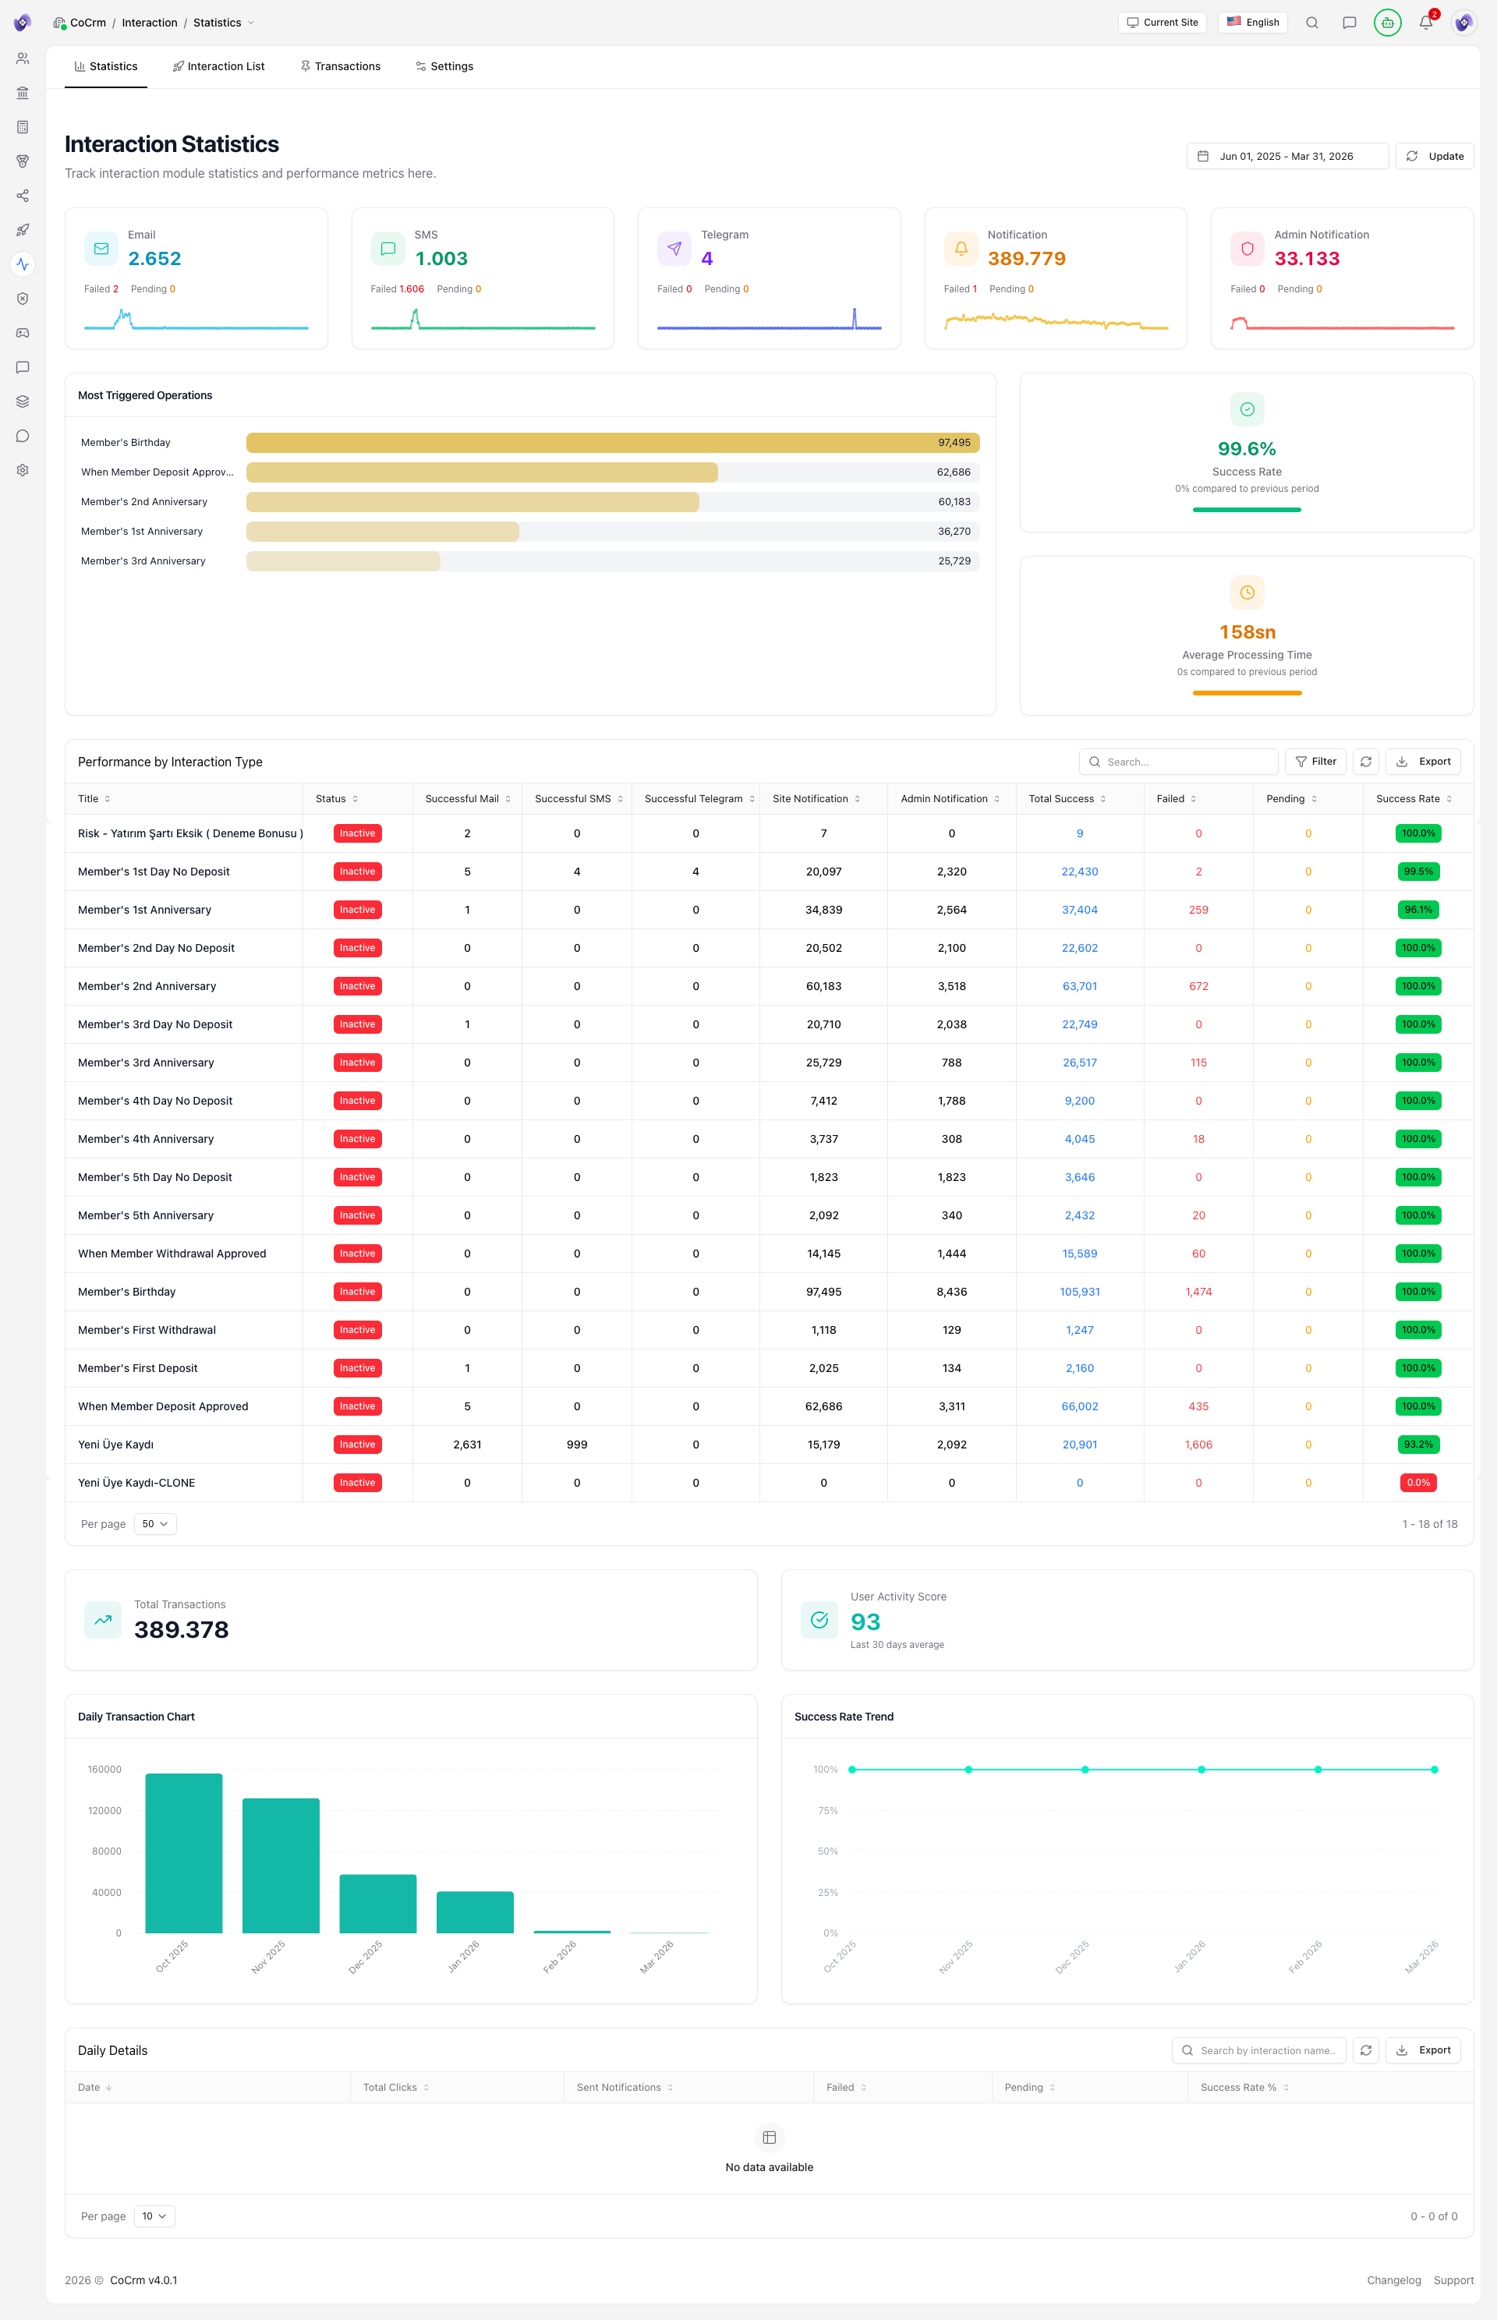
Task: Expand the Statistics breadcrumb chevron
Action: (252, 23)
